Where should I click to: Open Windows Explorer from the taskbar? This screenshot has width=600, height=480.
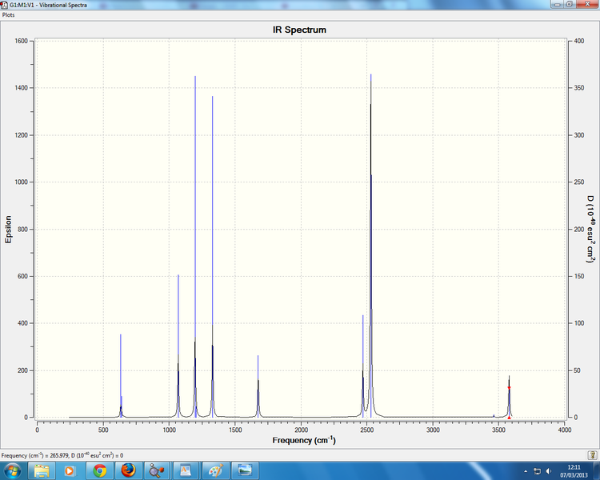[42, 470]
